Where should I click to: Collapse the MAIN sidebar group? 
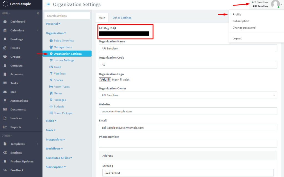pyautogui.click(x=6, y=13)
